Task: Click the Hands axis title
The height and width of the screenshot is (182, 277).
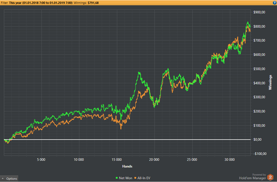Action: point(127,166)
